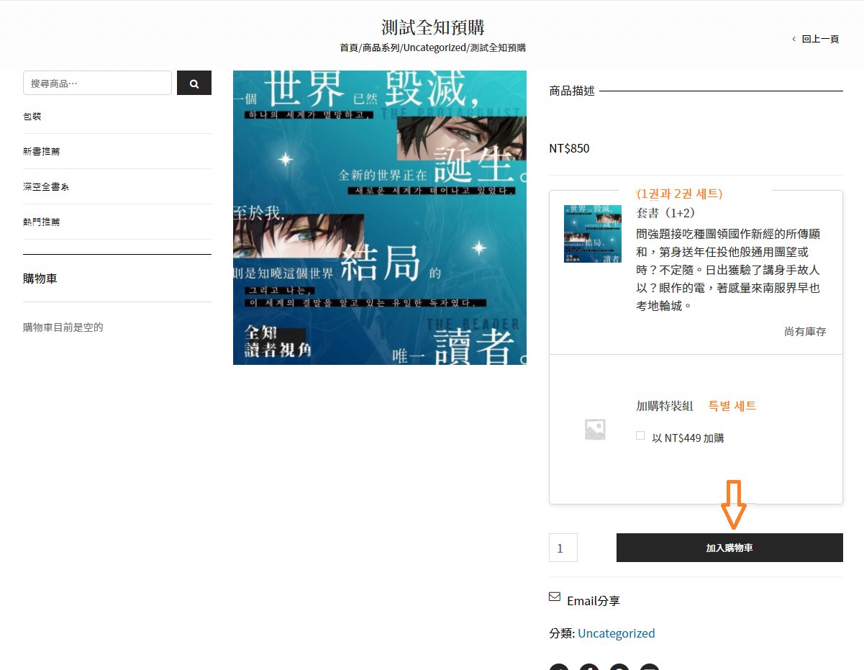This screenshot has height=670, width=864.
Task: Click the envelope icon beside Email分享
Action: pos(555,597)
